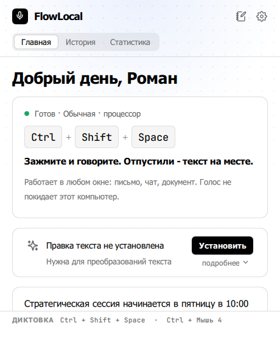Click the ДИКТОВКА label in footer

33,320
